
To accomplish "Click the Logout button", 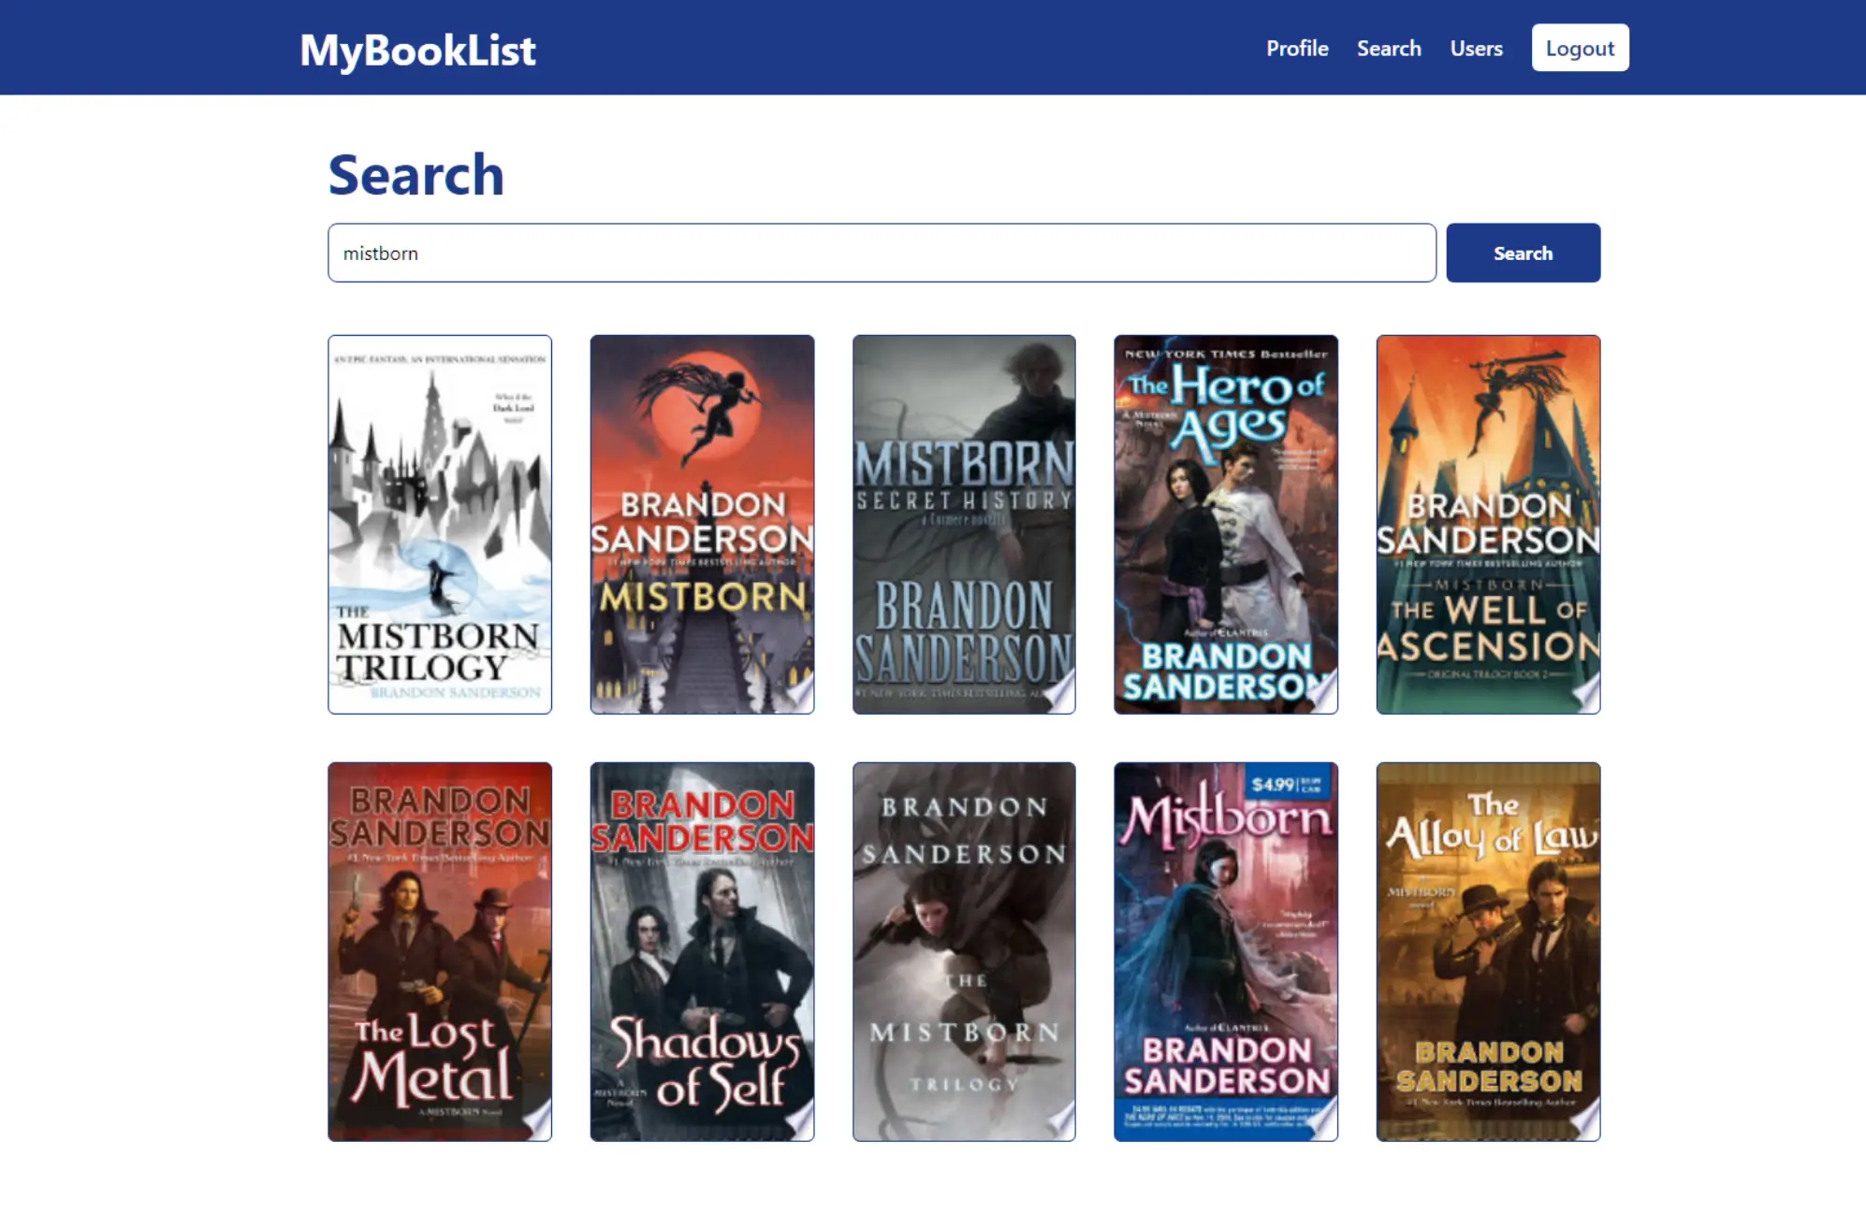I will coord(1580,48).
